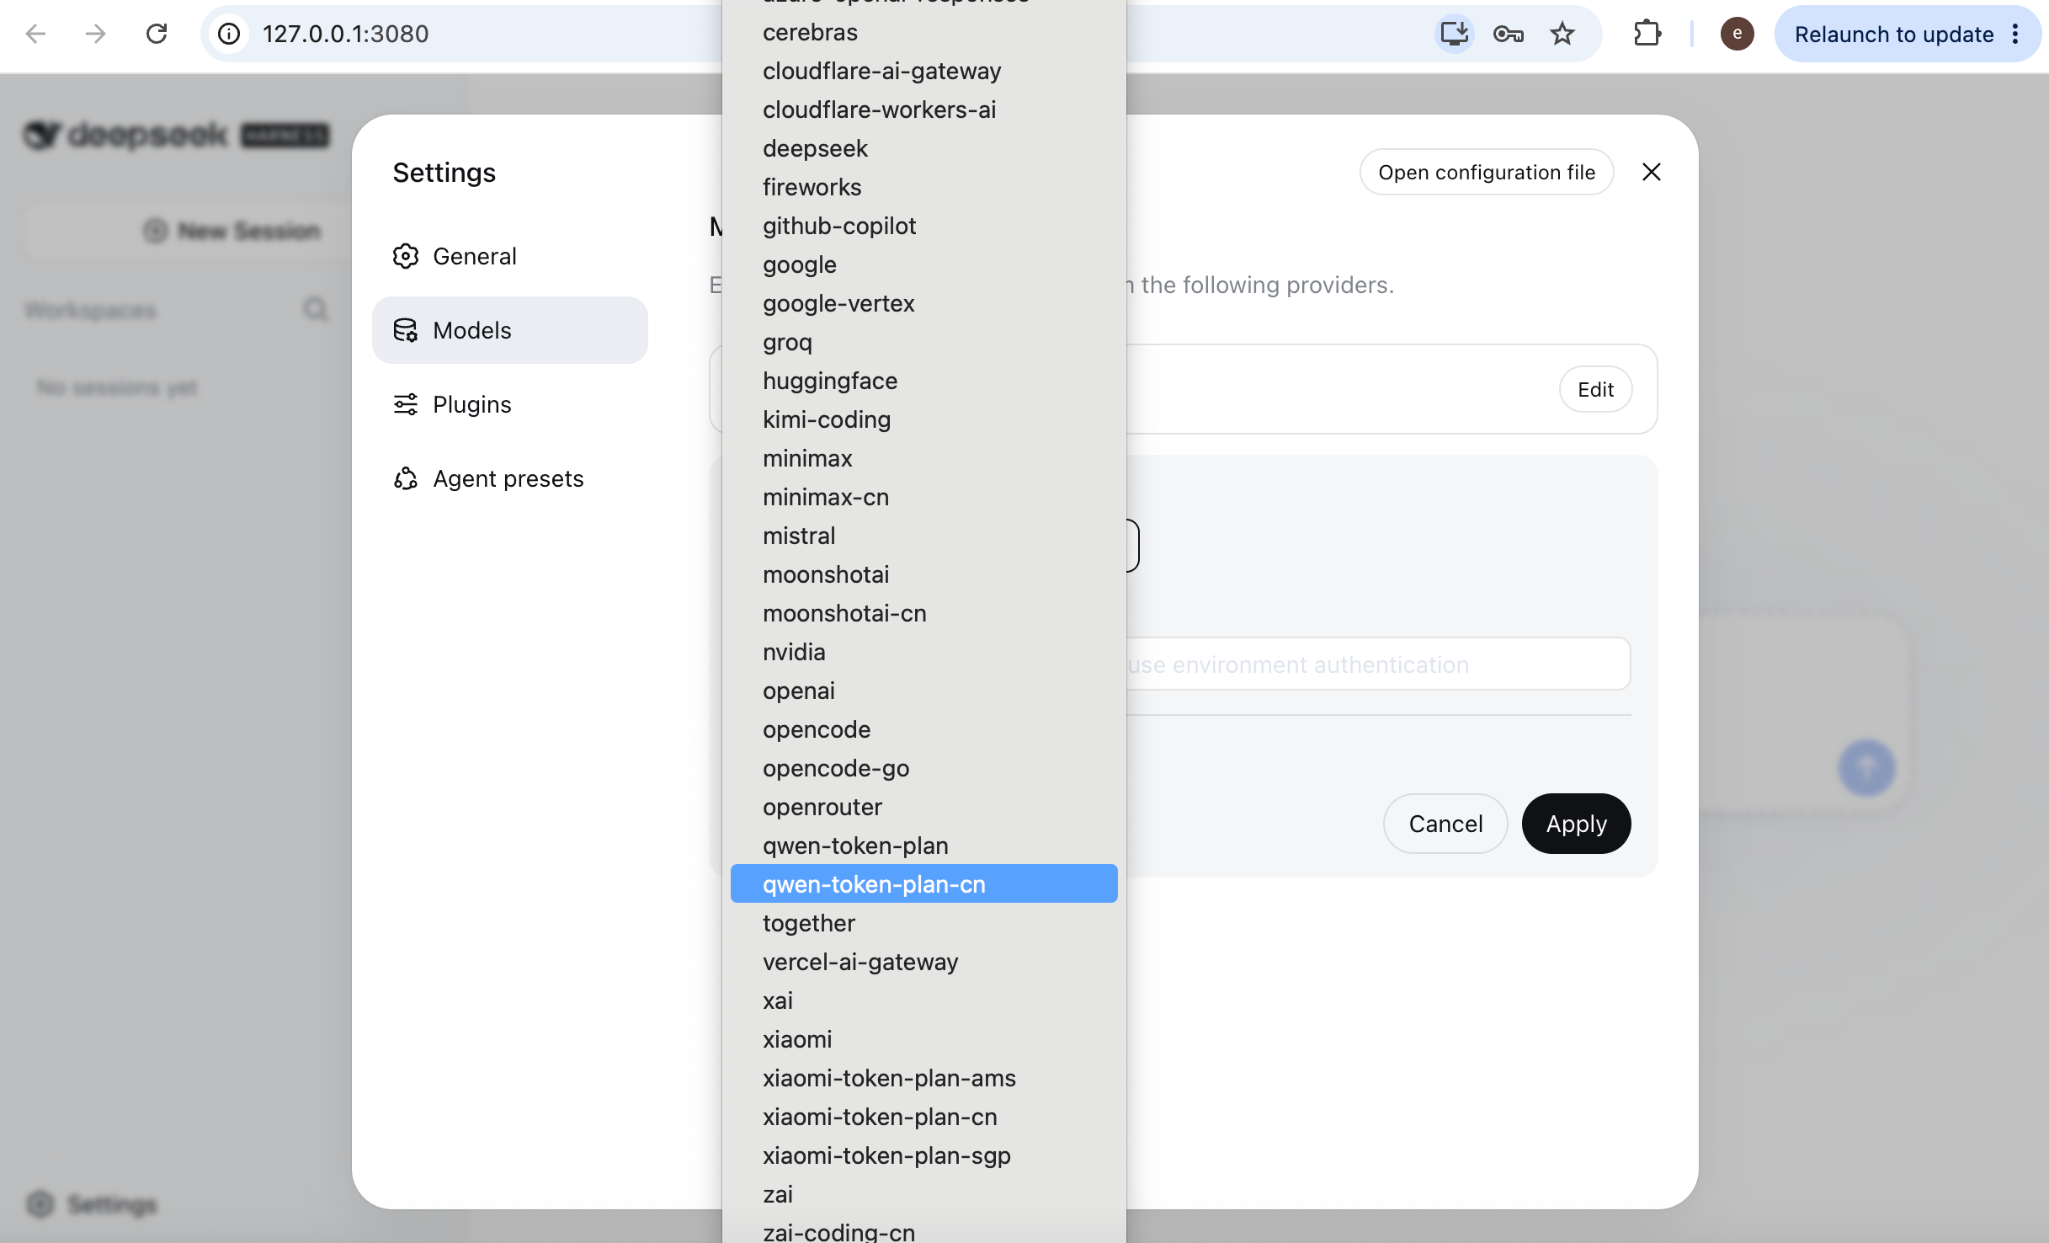Choose deepseek in the dropdown
Screen dimensions: 2049x1243
tap(924, 148)
